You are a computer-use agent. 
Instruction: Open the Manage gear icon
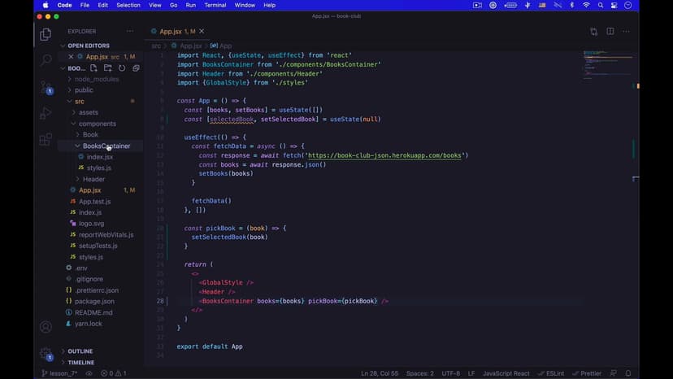[x=46, y=354]
